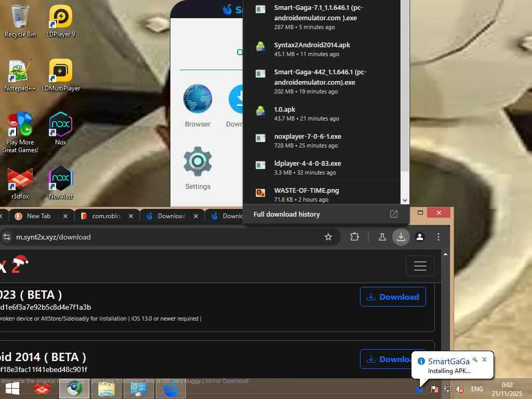Click the downloads panel scrollbar thumb
The width and height of the screenshot is (532, 399).
pyautogui.click(x=405, y=85)
